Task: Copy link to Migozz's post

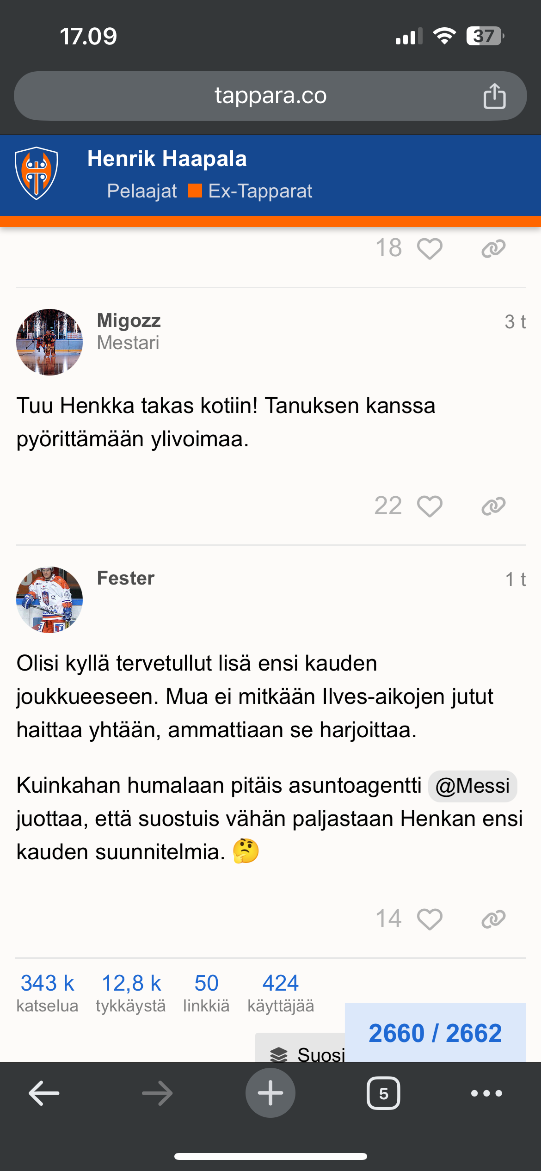Action: tap(493, 506)
